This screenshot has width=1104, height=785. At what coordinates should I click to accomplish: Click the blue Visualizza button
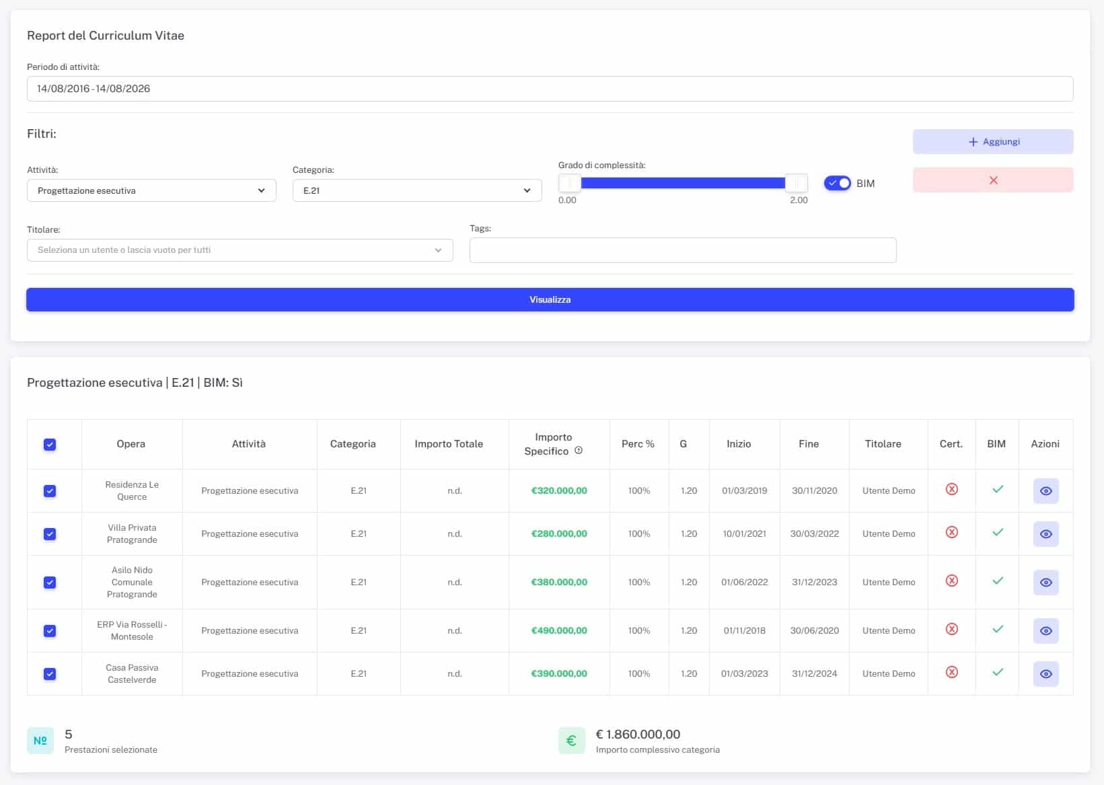(x=550, y=300)
